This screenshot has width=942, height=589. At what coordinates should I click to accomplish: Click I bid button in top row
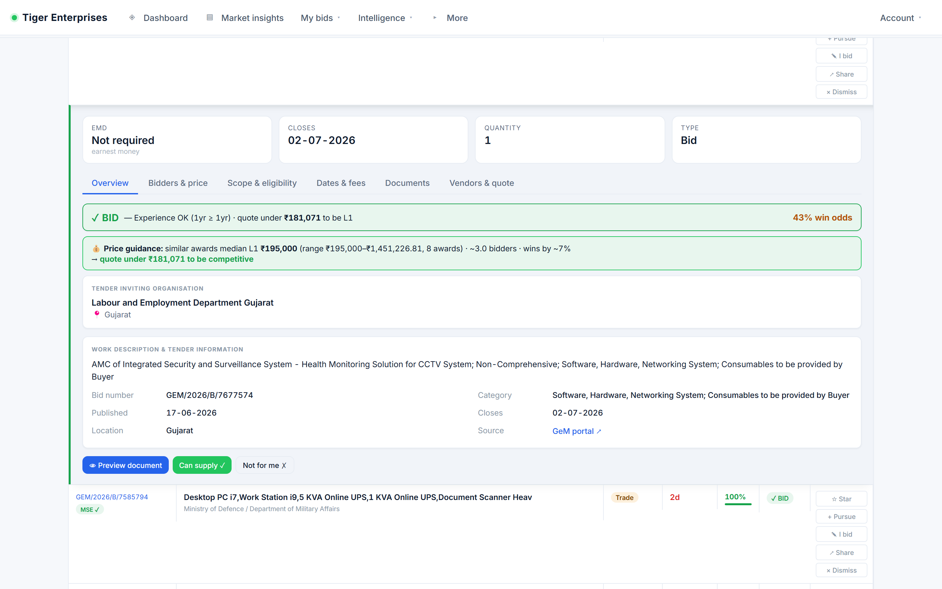click(841, 56)
